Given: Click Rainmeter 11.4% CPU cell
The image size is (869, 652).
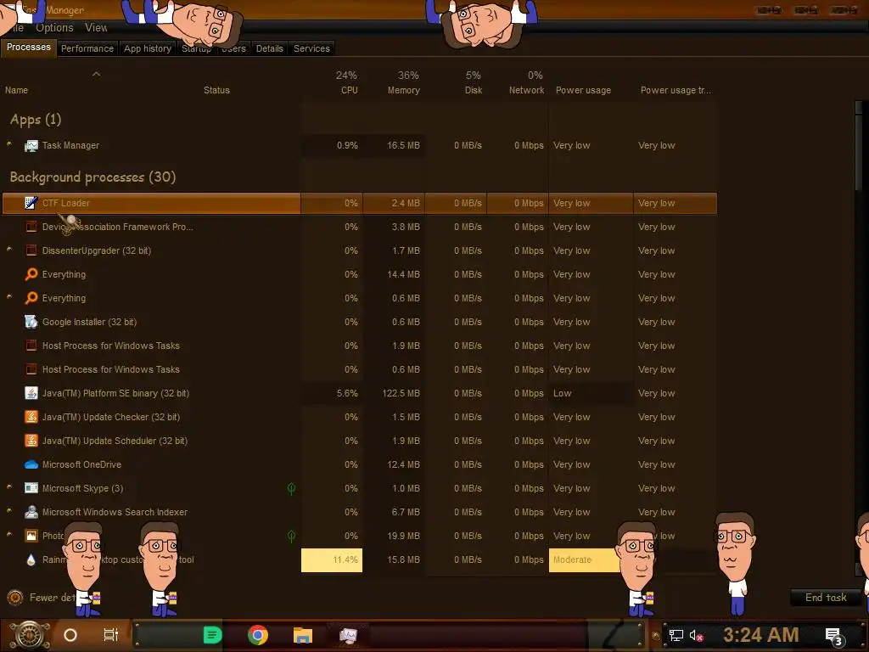Looking at the screenshot, I should [332, 560].
